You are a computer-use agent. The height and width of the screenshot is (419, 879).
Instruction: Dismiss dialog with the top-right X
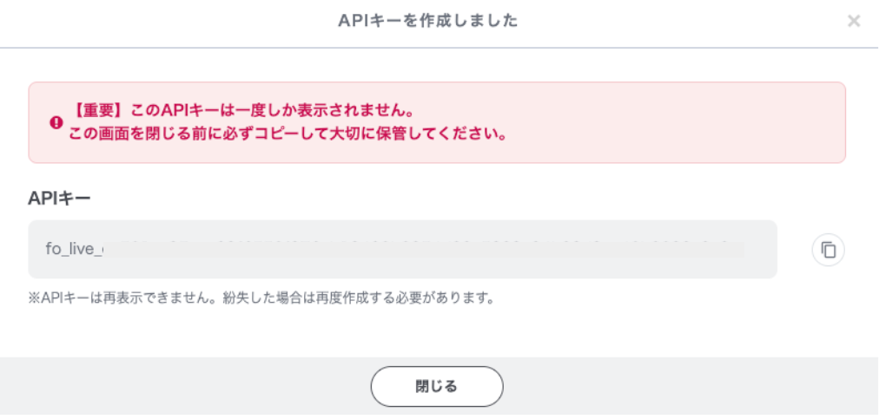(854, 21)
